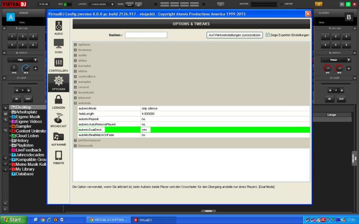Click Auf Werkseinstellungen zurücksetzen button
Image resolution: width=359 pixels, height=224 pixels.
(234, 35)
